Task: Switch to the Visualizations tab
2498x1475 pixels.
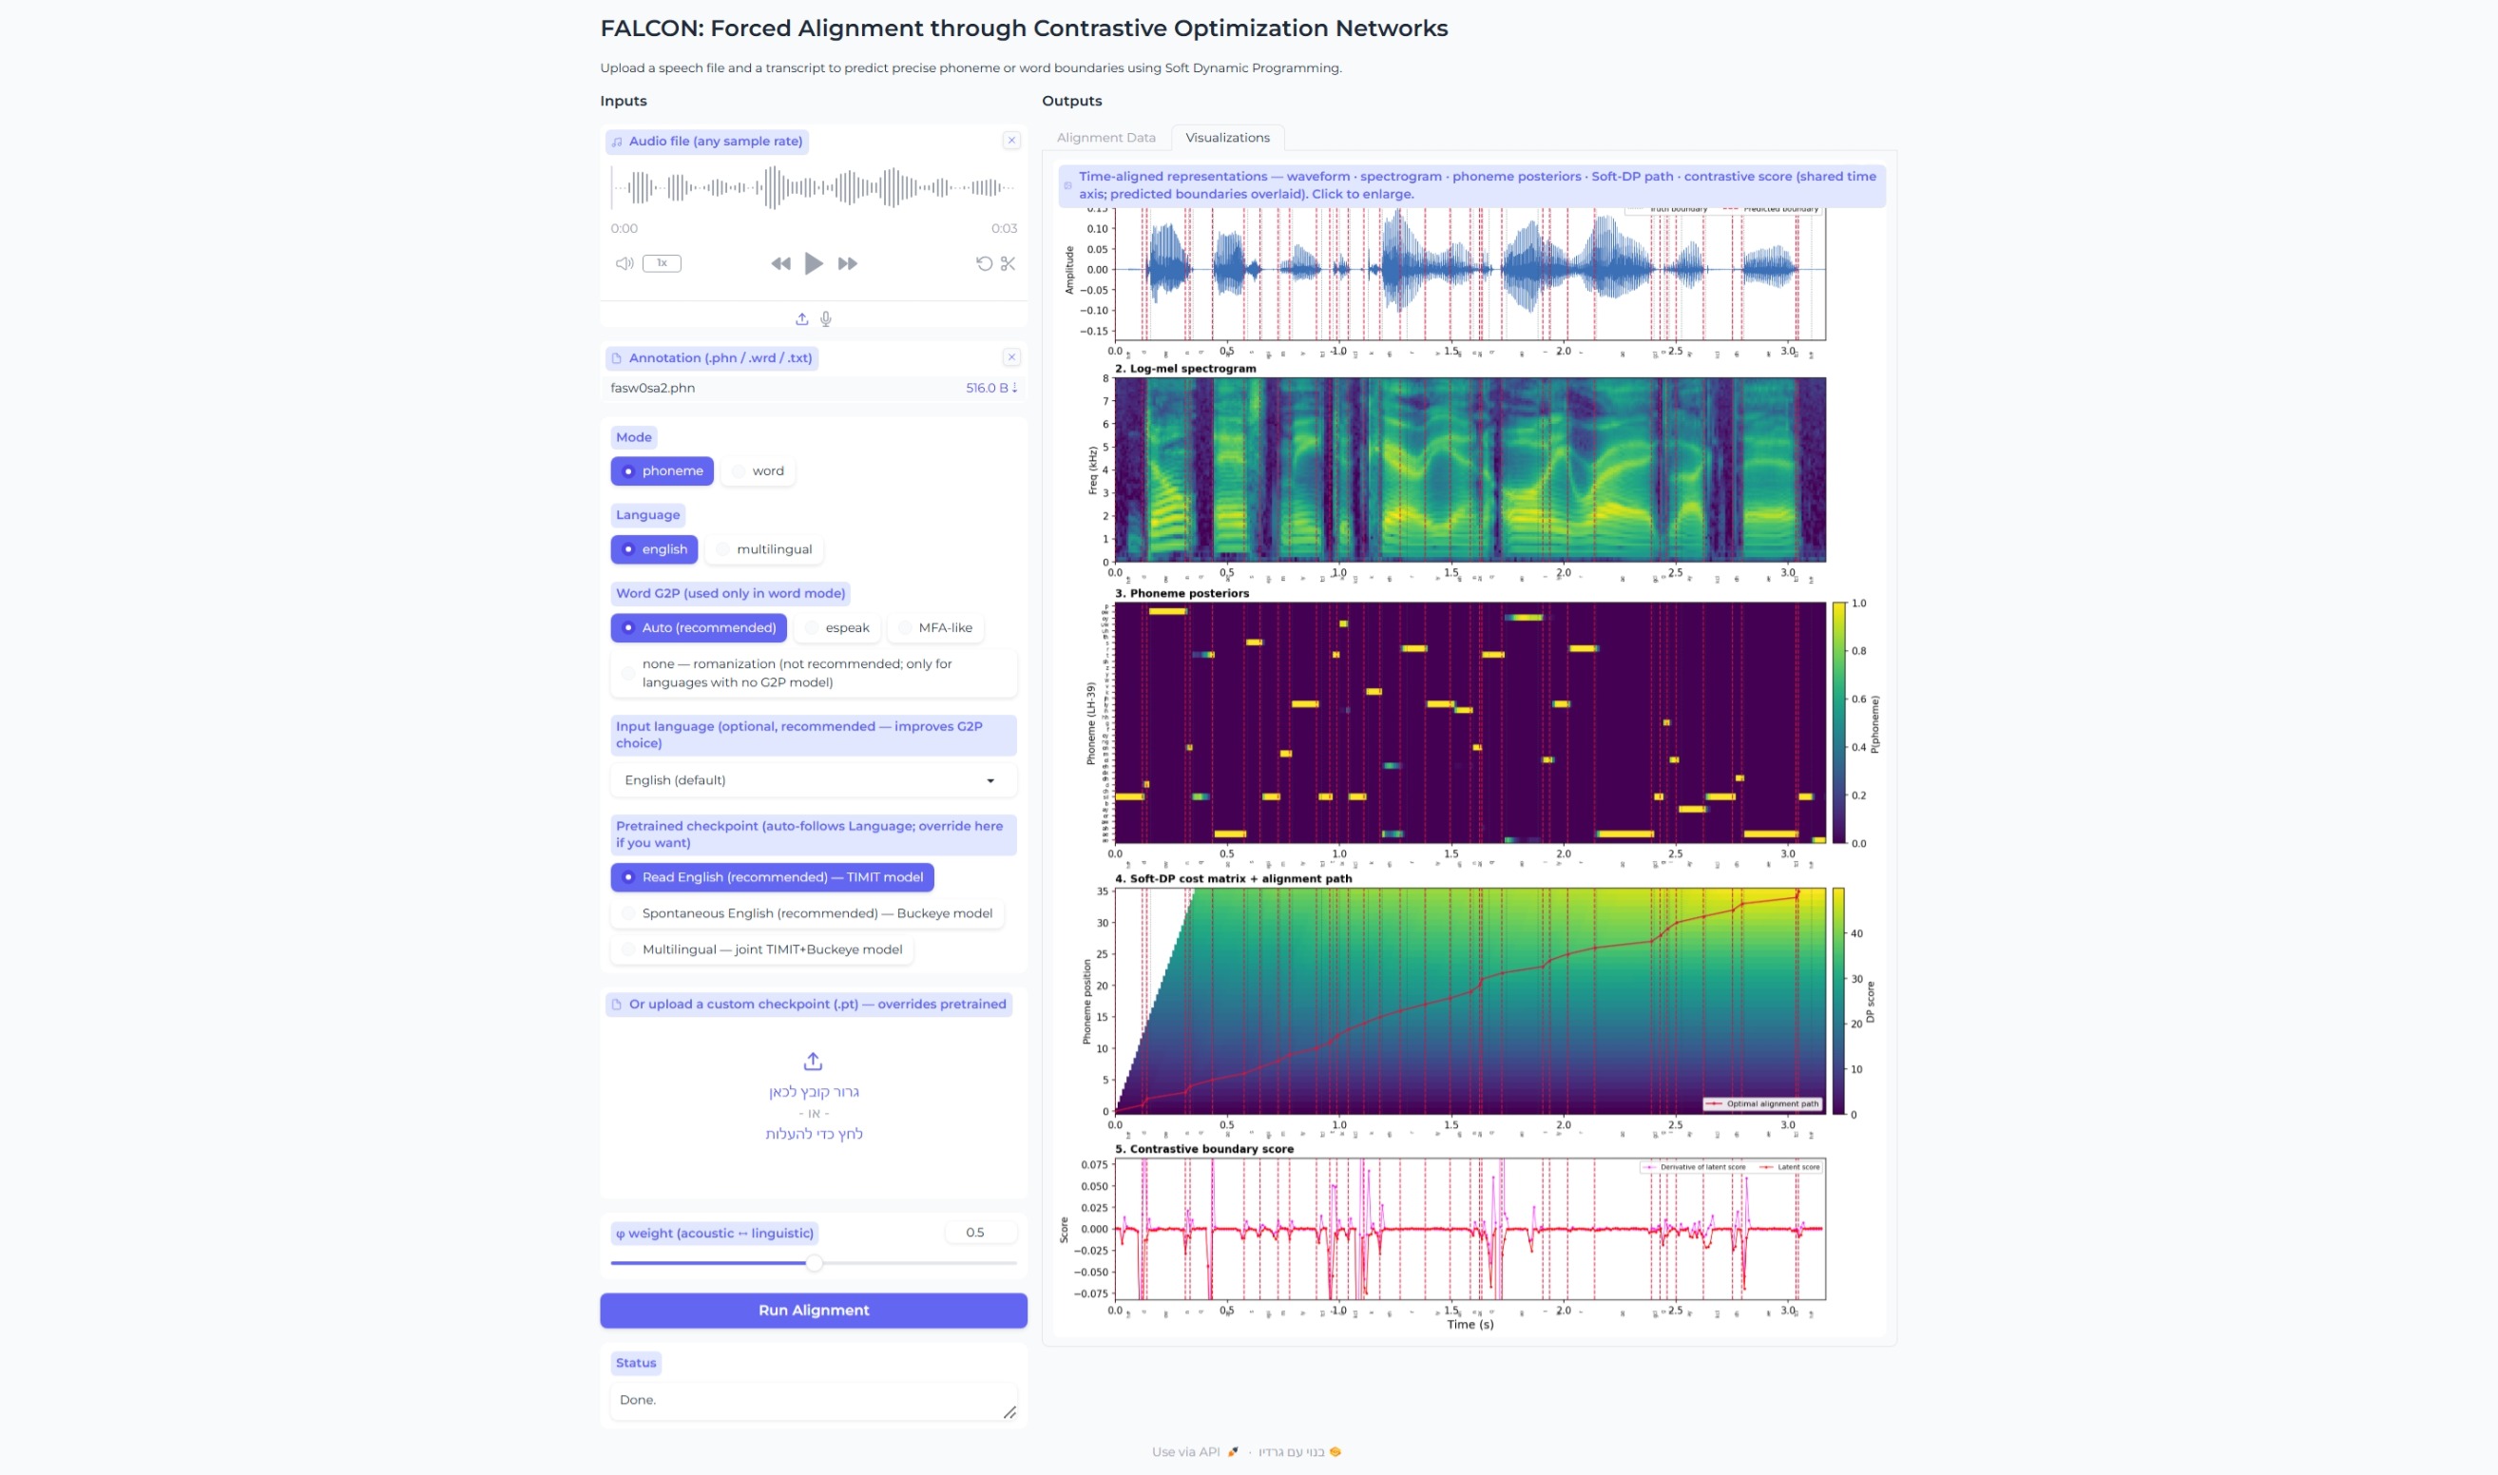Action: [1226, 137]
